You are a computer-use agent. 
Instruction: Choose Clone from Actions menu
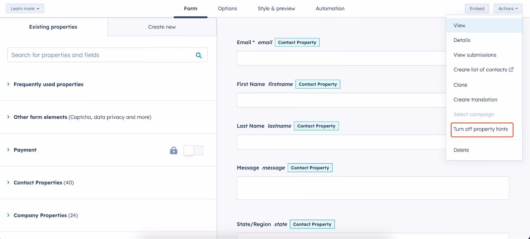[x=484, y=85]
